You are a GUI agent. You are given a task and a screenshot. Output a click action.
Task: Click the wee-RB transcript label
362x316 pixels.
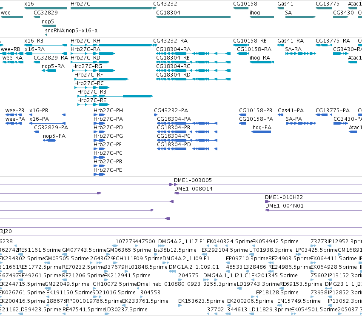tap(10, 49)
